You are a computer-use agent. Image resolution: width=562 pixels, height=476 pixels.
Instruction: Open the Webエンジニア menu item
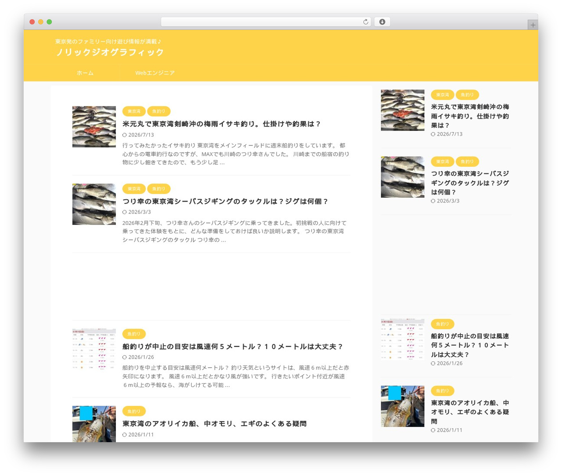[x=155, y=73]
